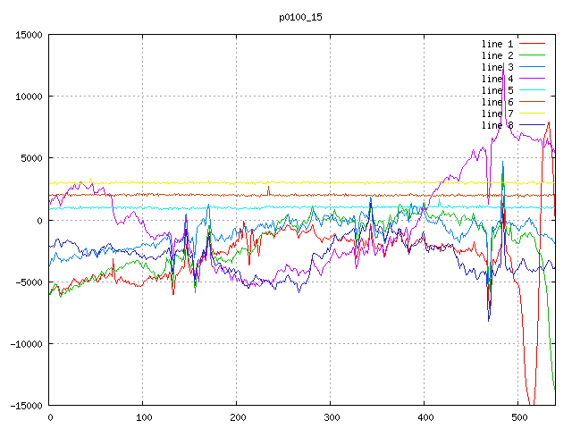The width and height of the screenshot is (572, 429).
Task: Select the 5000 label on the y-axis
Action: point(30,158)
